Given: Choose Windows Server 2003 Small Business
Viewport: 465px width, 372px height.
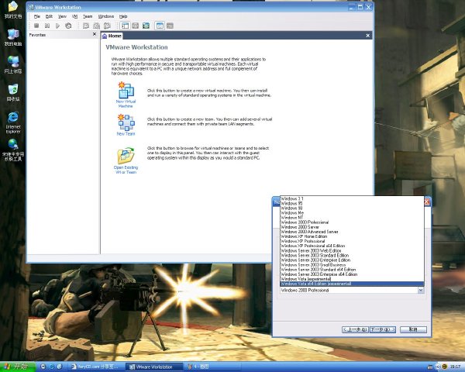Looking at the screenshot, I should [352, 265].
